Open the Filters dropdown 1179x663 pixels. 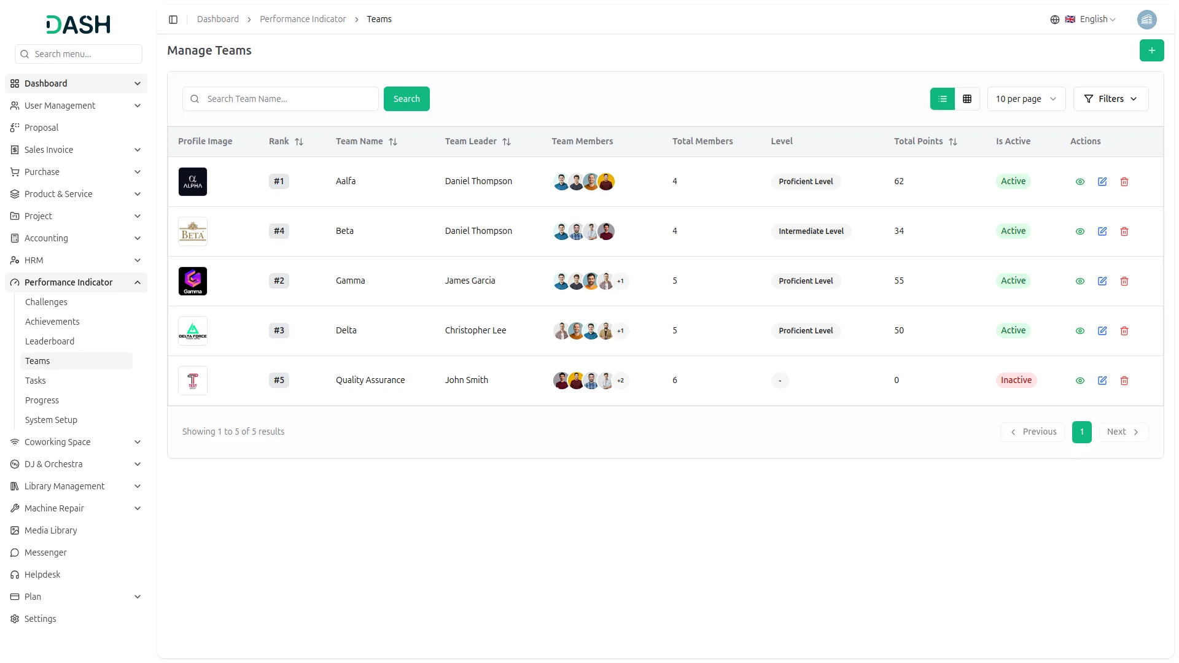pos(1110,99)
